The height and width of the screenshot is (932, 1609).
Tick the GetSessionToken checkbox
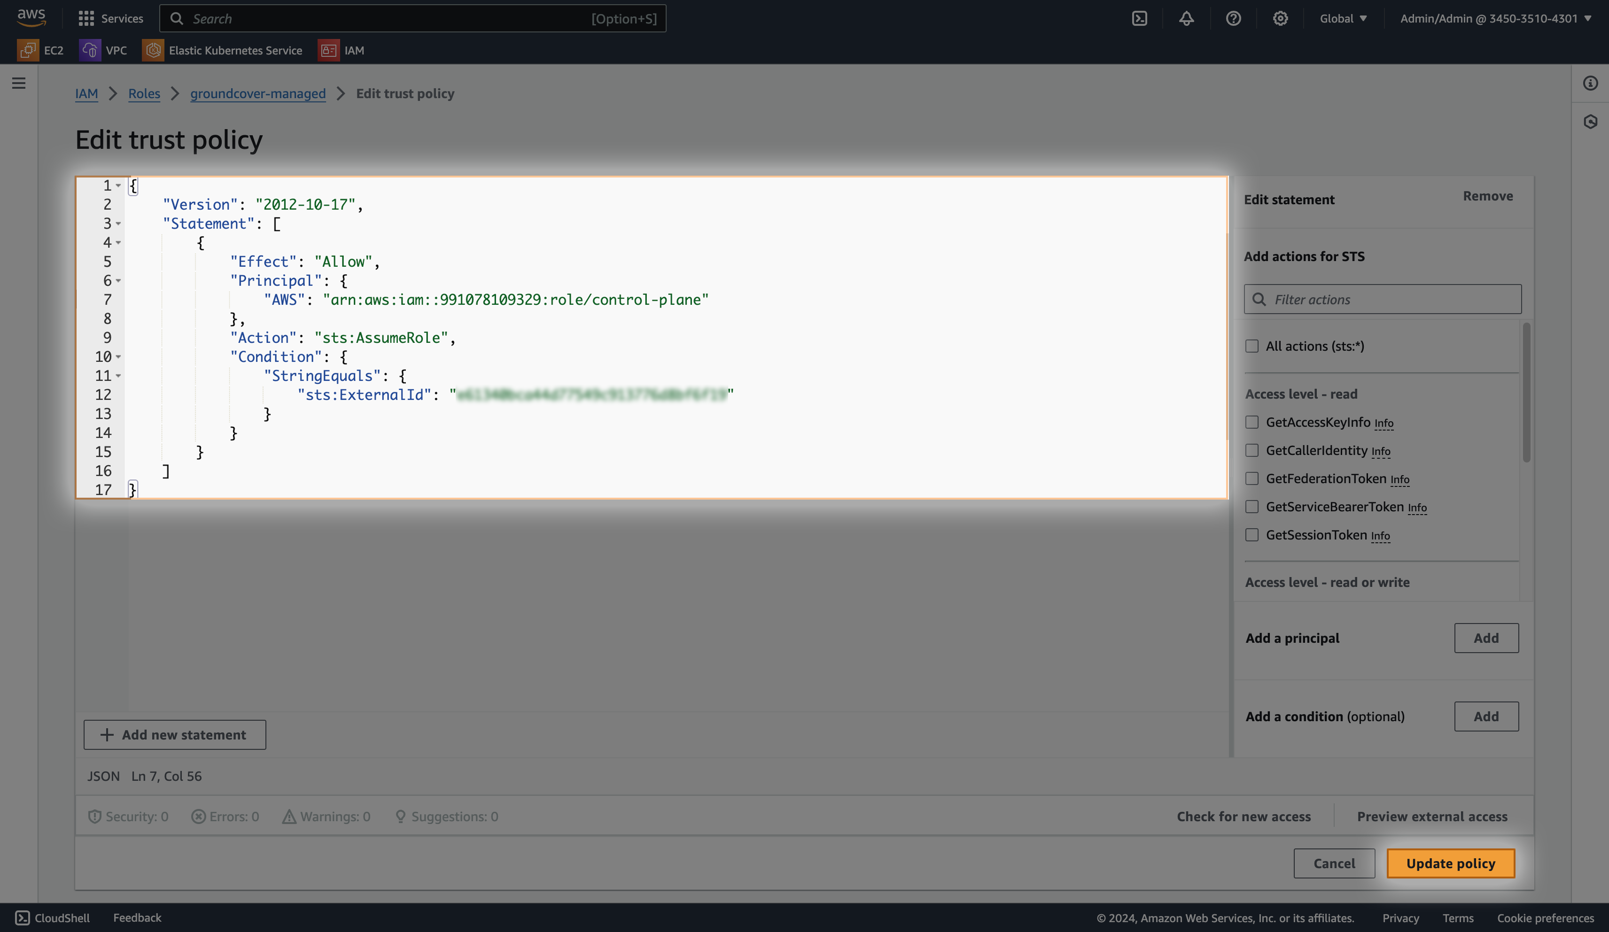(1252, 535)
